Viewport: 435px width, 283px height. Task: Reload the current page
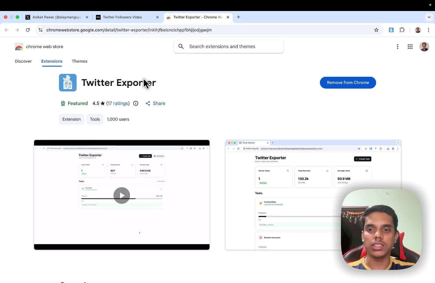point(28,30)
